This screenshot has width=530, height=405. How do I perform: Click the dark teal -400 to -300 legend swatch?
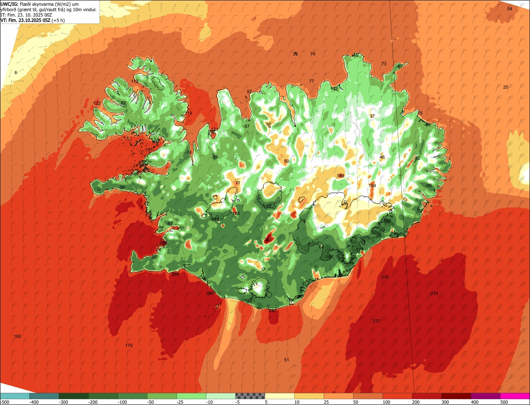pos(44,396)
